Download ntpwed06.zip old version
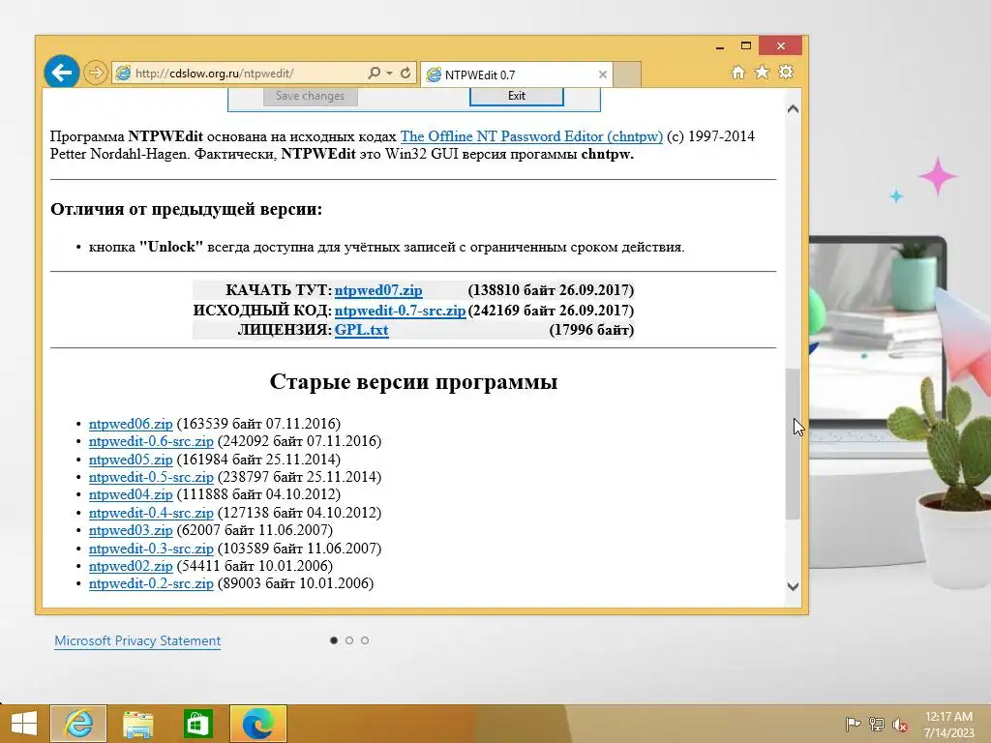Screen dimensions: 991x743 pyautogui.click(x=131, y=424)
